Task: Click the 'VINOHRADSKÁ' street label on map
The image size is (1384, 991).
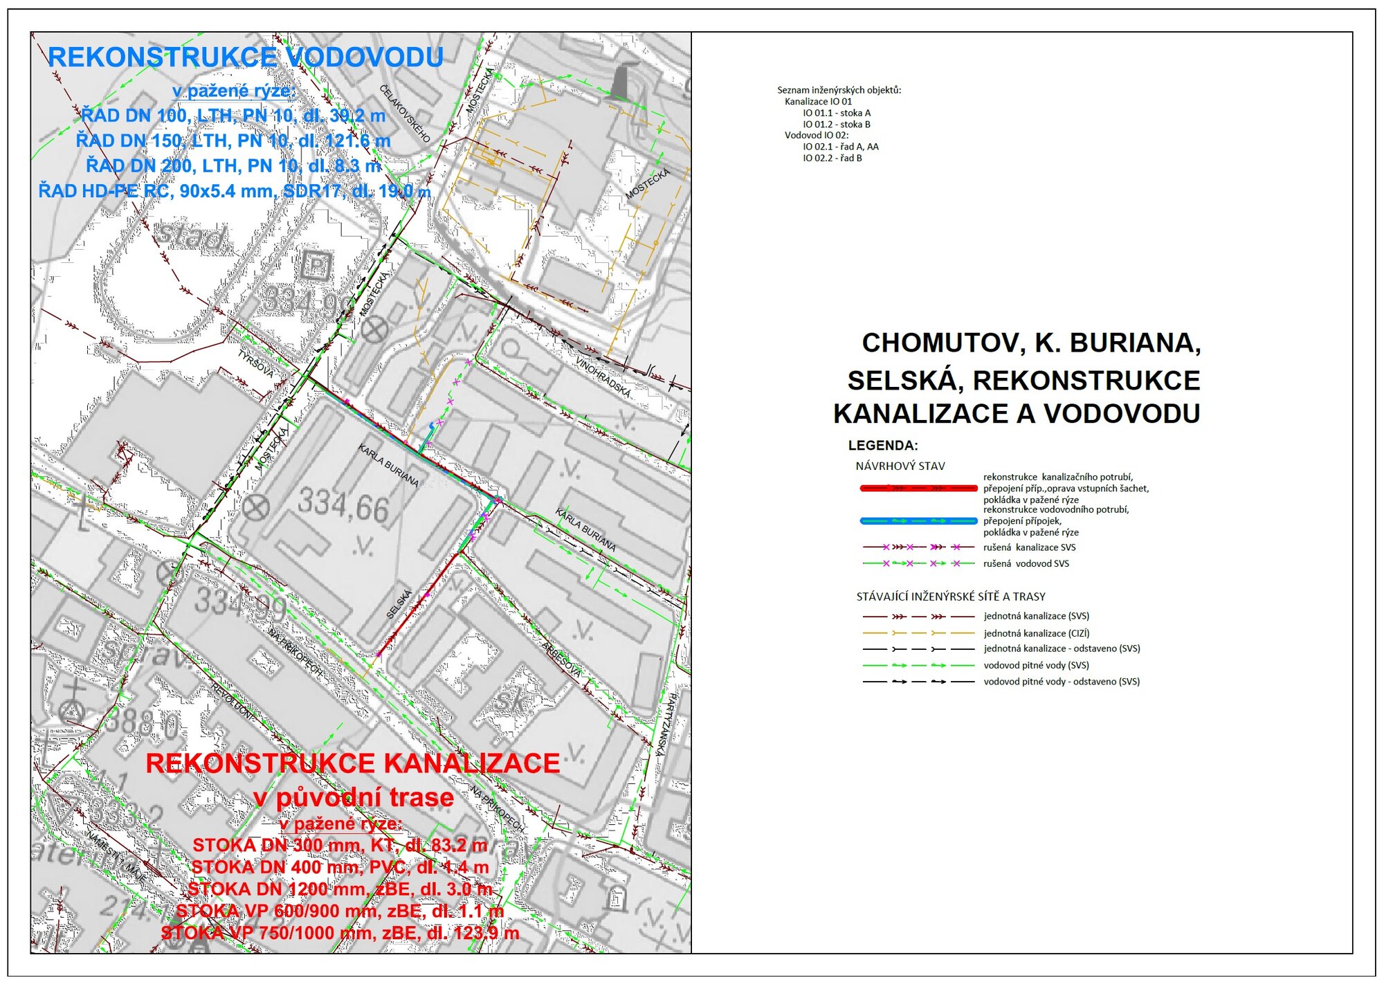Action: 604,377
